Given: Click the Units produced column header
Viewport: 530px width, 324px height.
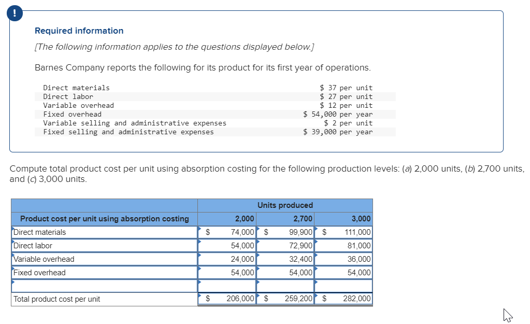Looking at the screenshot, I should [x=285, y=205].
